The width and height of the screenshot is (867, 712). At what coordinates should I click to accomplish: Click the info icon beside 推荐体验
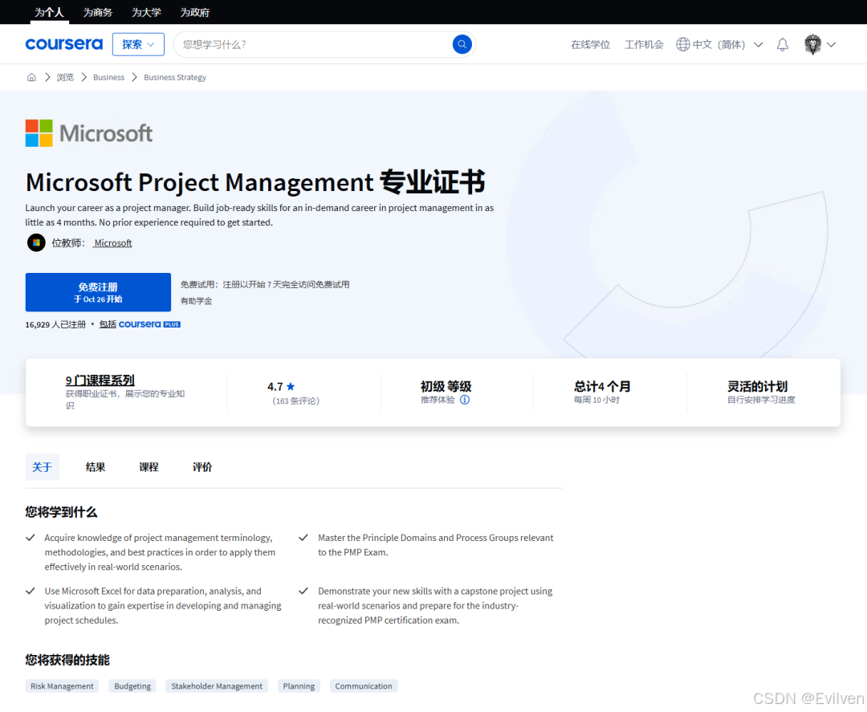pyautogui.click(x=465, y=400)
